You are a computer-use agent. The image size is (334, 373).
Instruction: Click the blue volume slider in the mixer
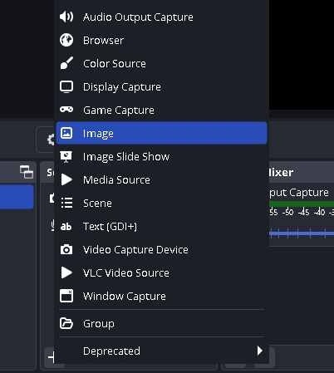click(x=302, y=233)
